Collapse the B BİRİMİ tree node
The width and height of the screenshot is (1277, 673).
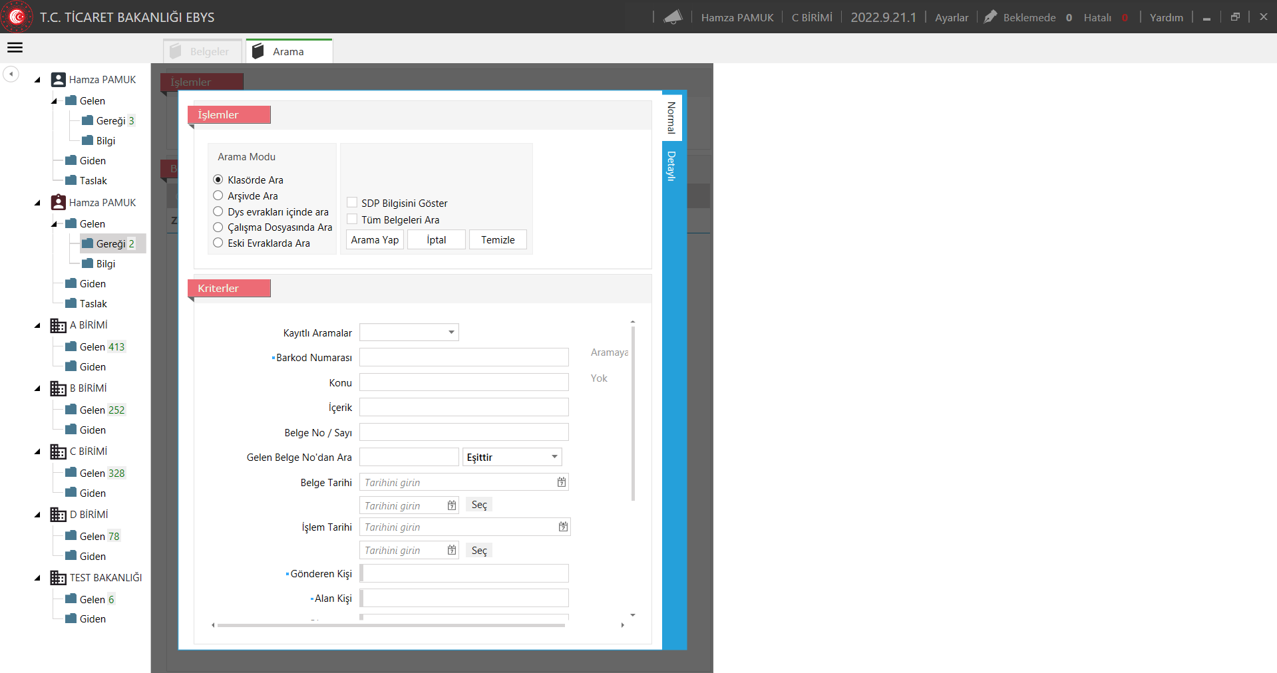click(x=37, y=389)
